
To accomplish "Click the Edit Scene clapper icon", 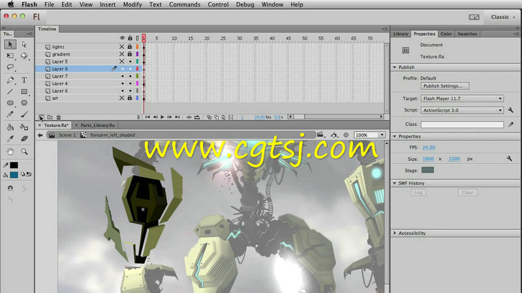I will click(x=320, y=135).
